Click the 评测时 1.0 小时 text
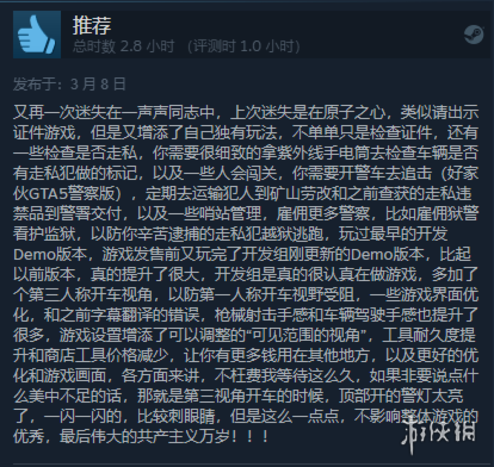The height and width of the screenshot is (467, 494). coord(243,46)
